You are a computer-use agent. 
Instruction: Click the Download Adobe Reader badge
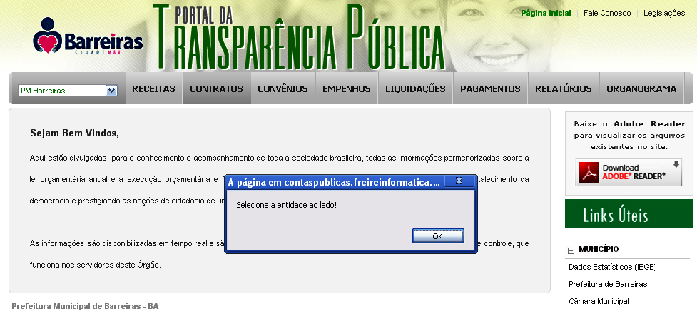click(629, 172)
